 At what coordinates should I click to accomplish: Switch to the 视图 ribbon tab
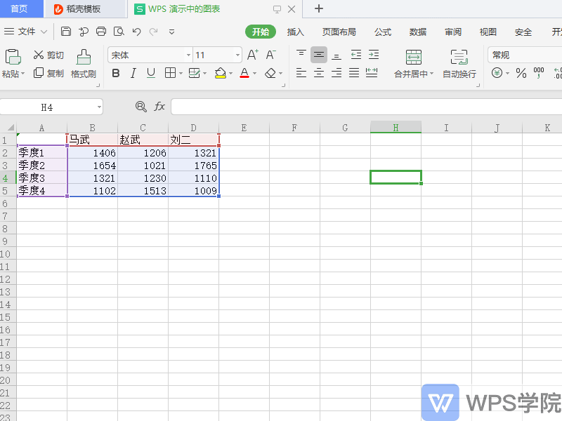pos(488,32)
